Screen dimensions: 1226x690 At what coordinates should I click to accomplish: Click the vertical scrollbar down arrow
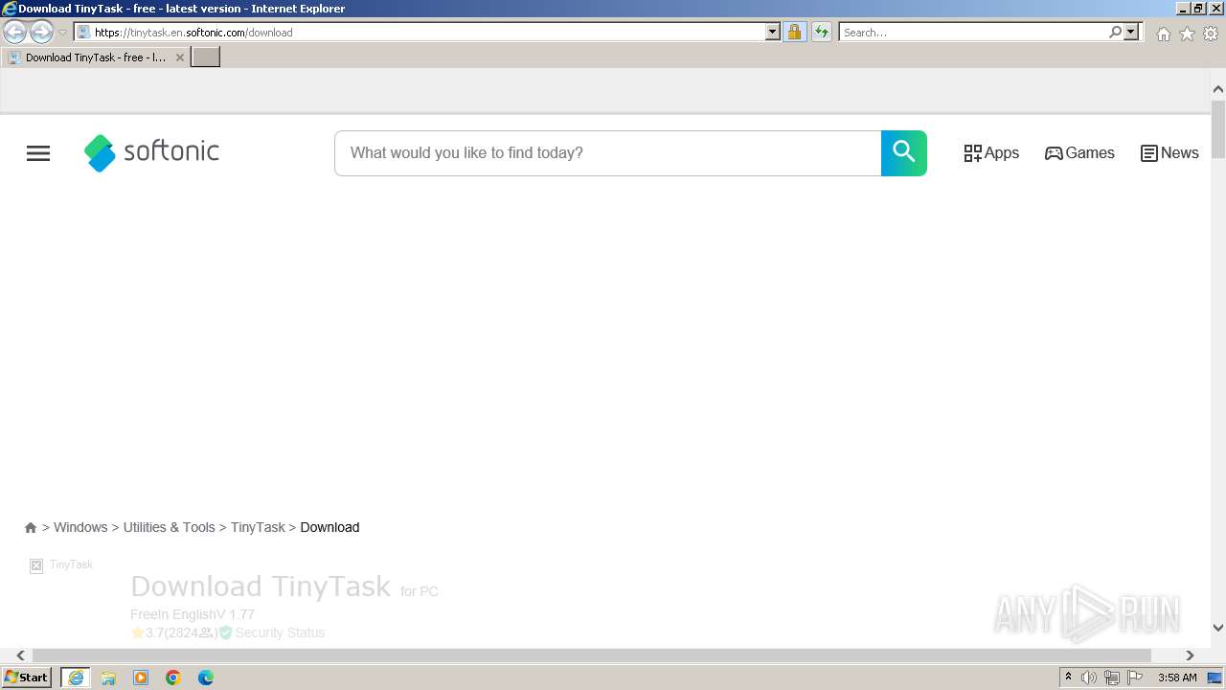(x=1218, y=628)
